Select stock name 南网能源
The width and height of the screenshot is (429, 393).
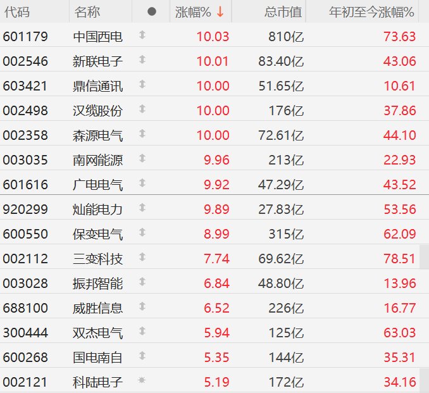point(97,160)
